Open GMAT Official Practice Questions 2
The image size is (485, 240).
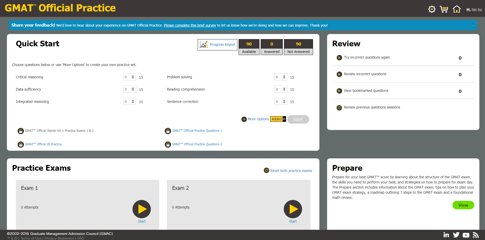[197, 144]
